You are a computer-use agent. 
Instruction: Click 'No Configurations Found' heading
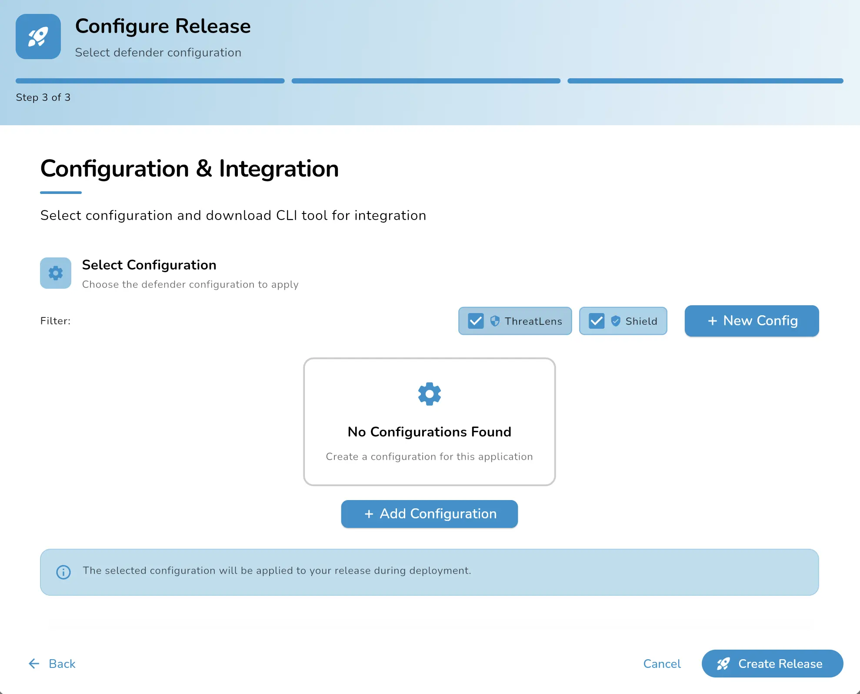430,432
